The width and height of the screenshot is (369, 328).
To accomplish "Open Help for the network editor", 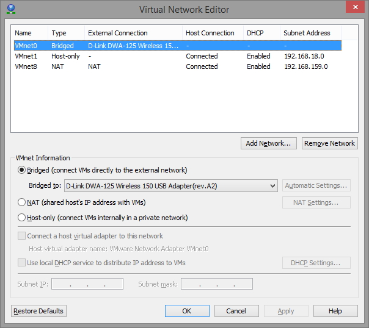I will (x=335, y=311).
